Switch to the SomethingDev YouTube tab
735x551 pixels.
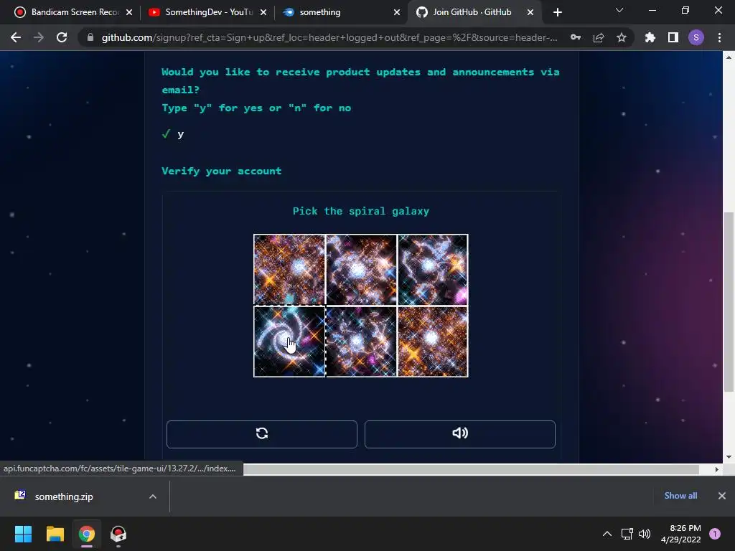[x=207, y=12]
